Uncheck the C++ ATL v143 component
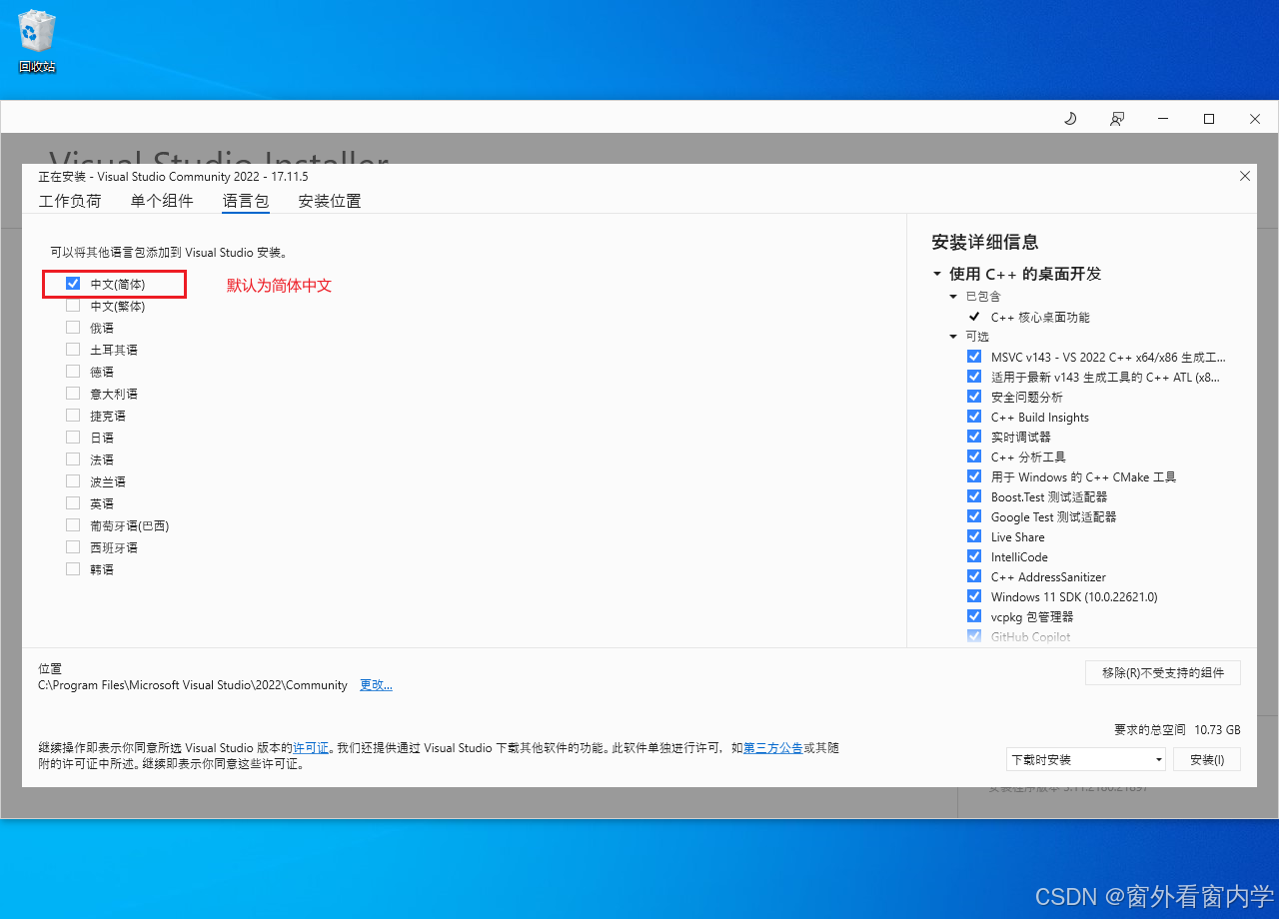Viewport: 1279px width, 919px height. [974, 377]
